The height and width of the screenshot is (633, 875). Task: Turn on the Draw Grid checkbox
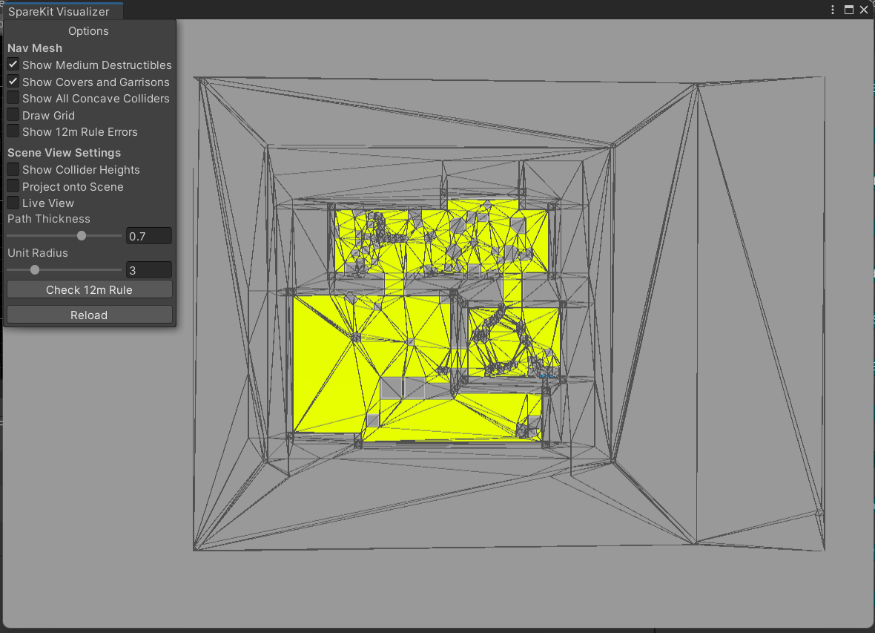tap(13, 115)
